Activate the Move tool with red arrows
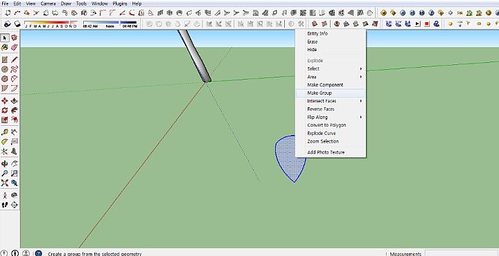This screenshot has height=256, width=499. pos(5,101)
